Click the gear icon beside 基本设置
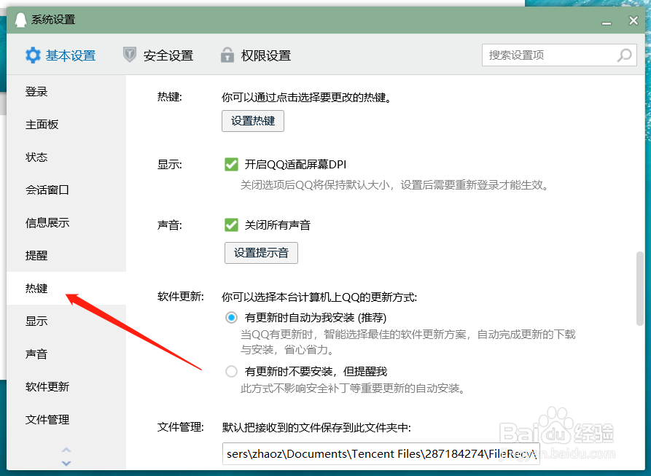The image size is (651, 476). [x=33, y=55]
